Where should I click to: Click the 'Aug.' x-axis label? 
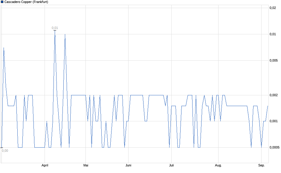coord(218,165)
